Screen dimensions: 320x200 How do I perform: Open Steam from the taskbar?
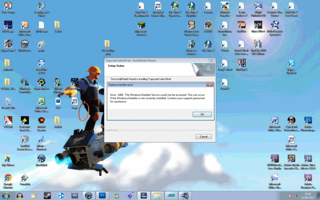pos(47,196)
